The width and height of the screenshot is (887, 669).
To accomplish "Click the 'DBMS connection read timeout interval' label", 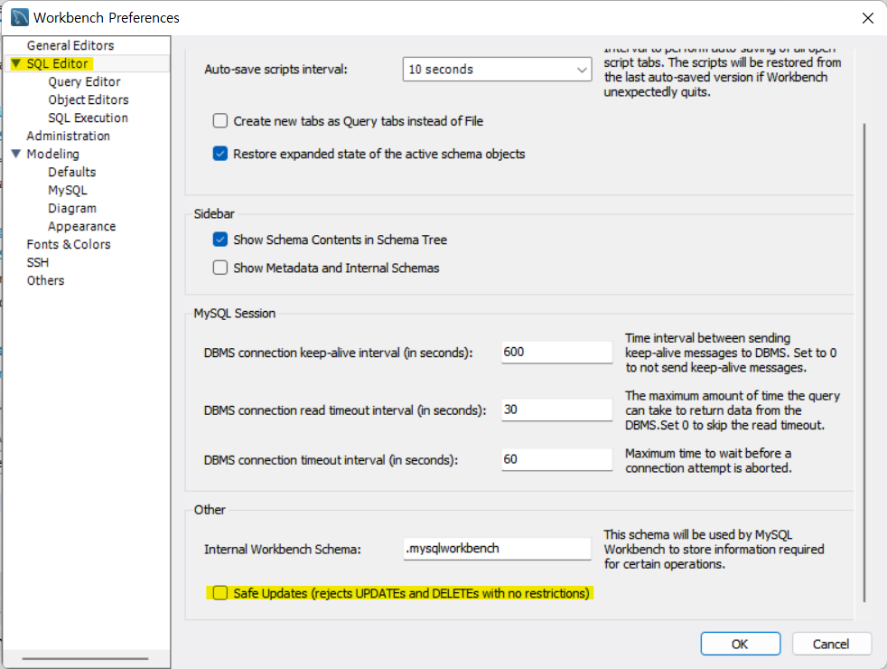I will click(x=344, y=410).
